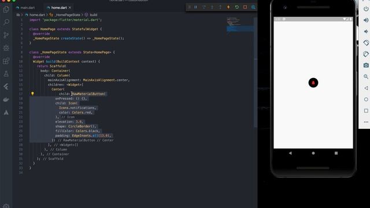The image size is (370, 208).
Task: Click the emulator sidebar Back triangle
Action: [366, 88]
